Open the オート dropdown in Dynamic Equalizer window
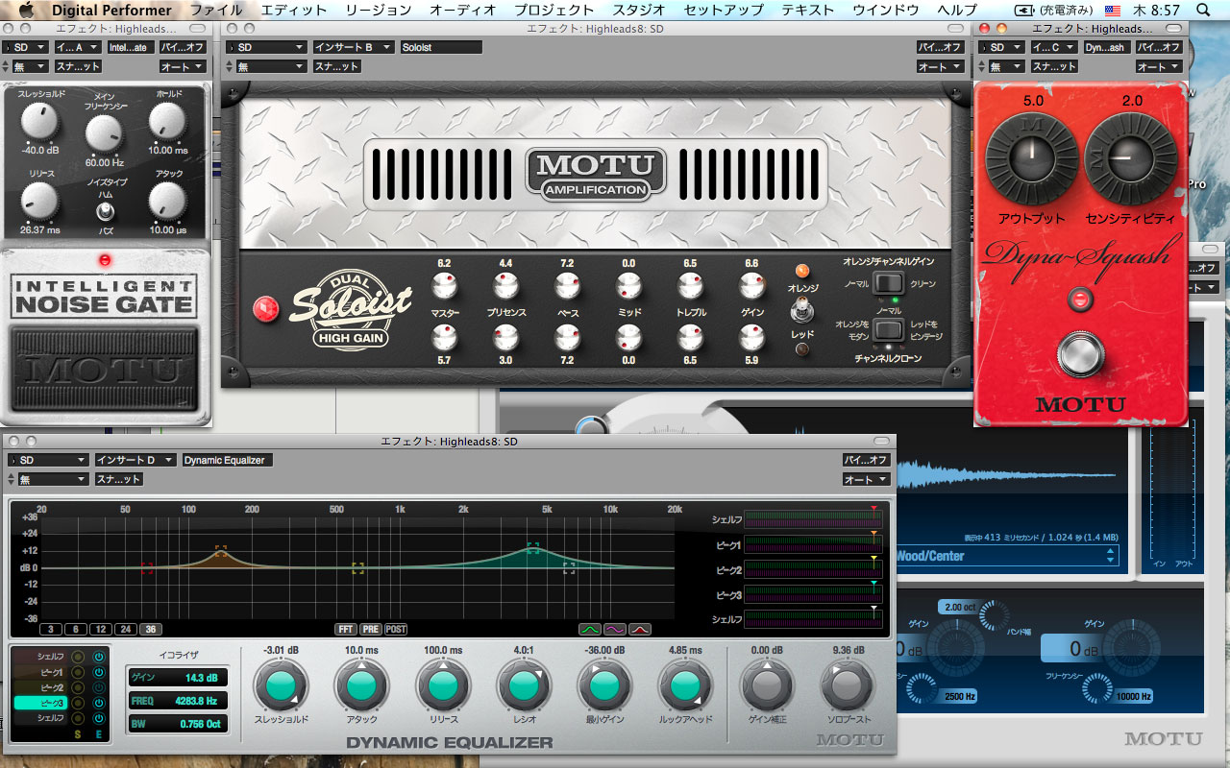Screen dimensions: 1230x768 pyautogui.click(x=866, y=479)
